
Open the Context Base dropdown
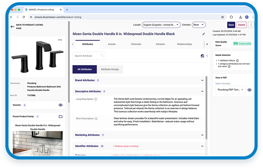[x=199, y=25]
